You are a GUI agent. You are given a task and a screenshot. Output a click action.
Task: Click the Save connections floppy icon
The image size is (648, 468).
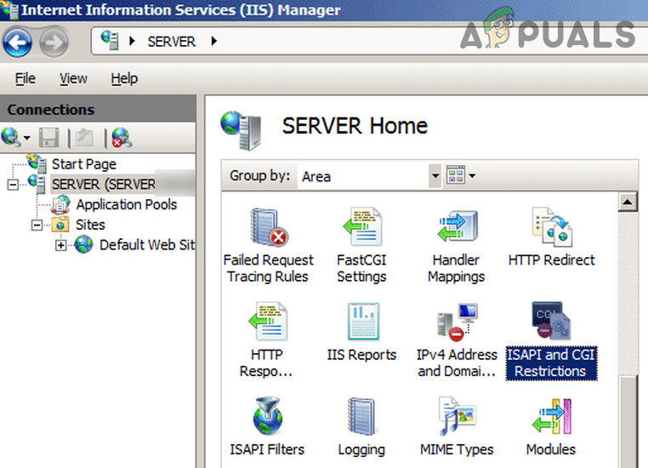48,138
